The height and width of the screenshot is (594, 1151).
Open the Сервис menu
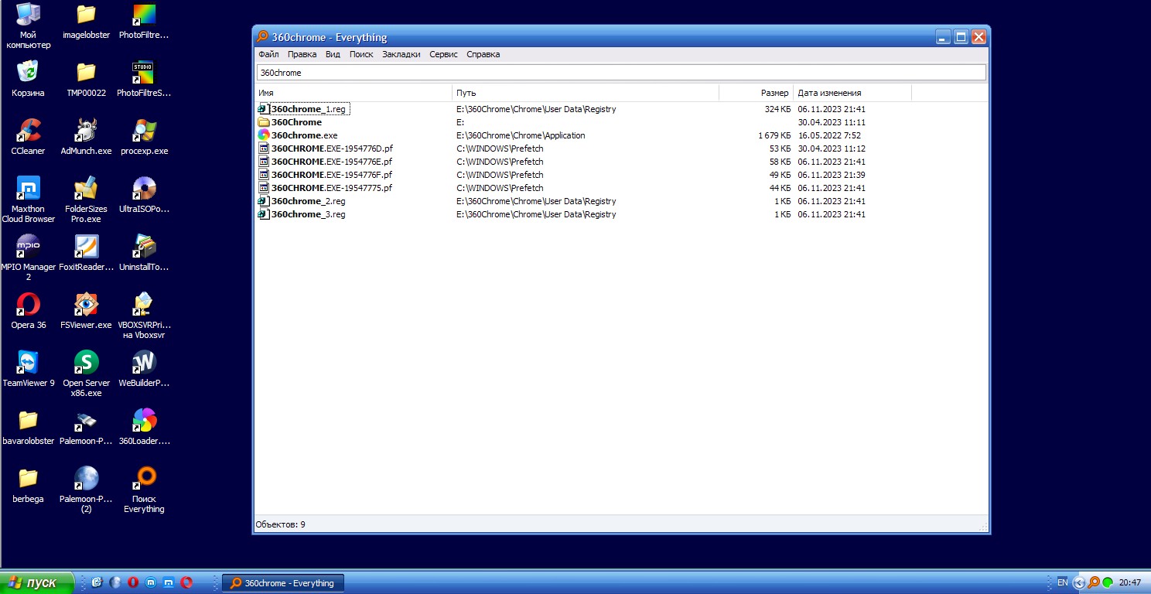pyautogui.click(x=443, y=54)
